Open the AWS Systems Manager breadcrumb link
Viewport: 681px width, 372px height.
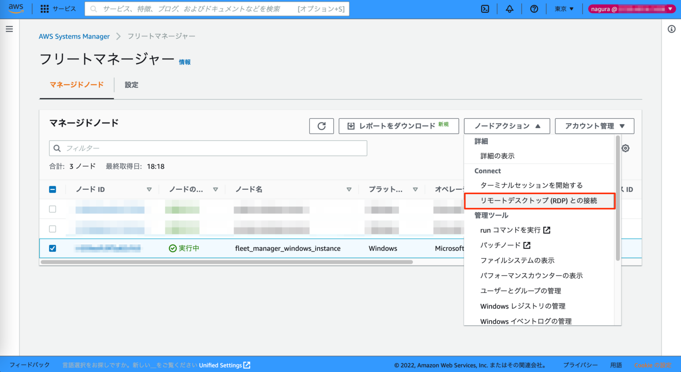(74, 36)
